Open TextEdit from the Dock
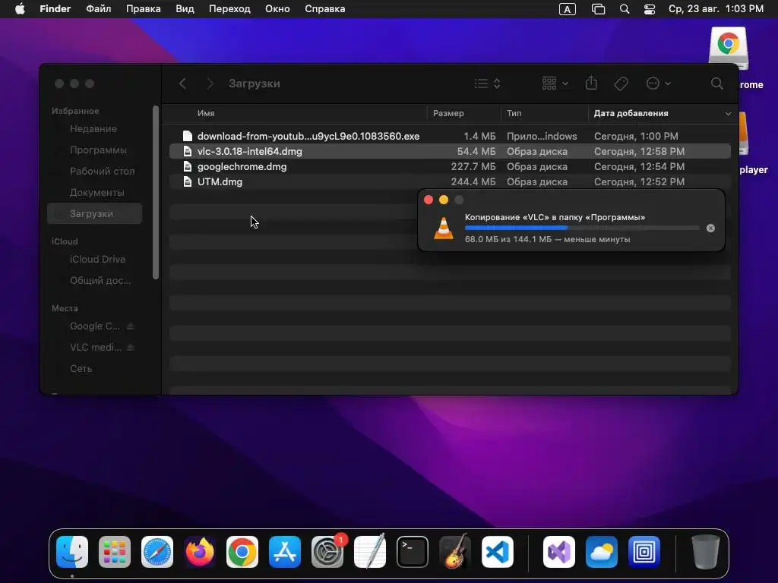 pos(370,552)
